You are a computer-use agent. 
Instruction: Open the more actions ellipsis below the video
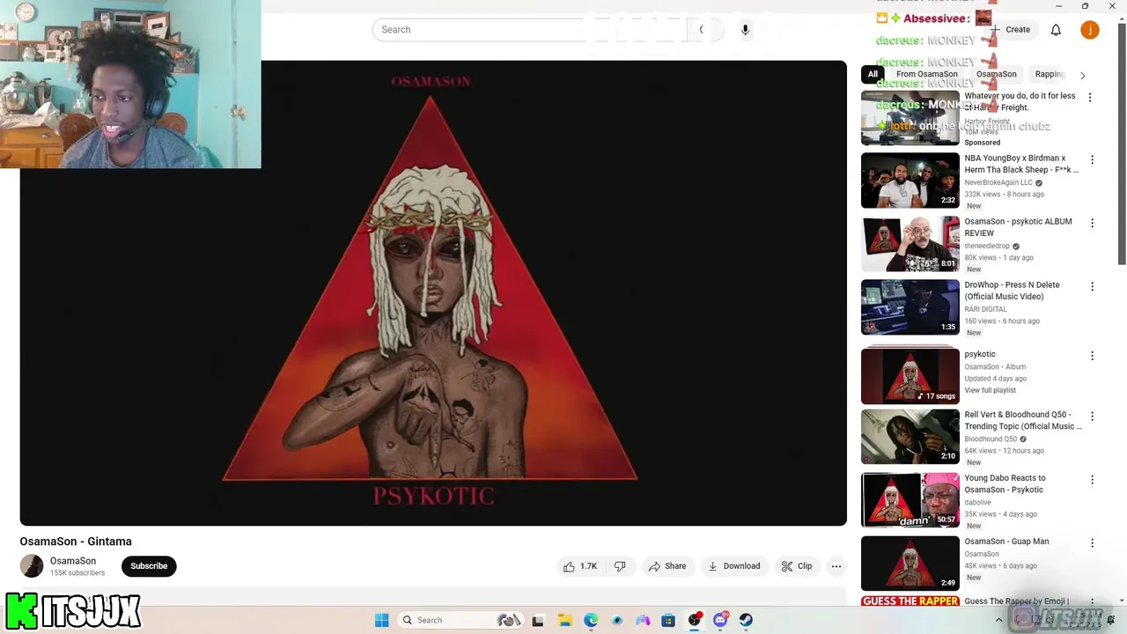pos(836,566)
